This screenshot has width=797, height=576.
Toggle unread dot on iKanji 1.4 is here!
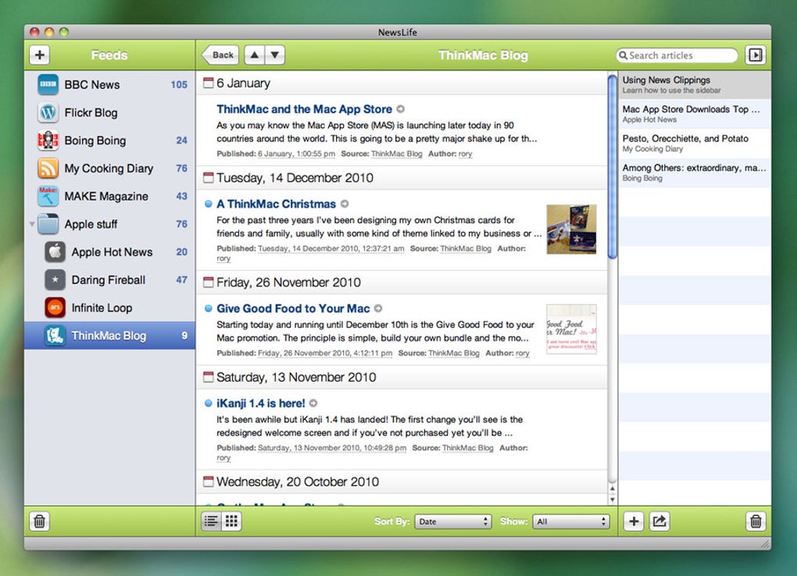208,404
